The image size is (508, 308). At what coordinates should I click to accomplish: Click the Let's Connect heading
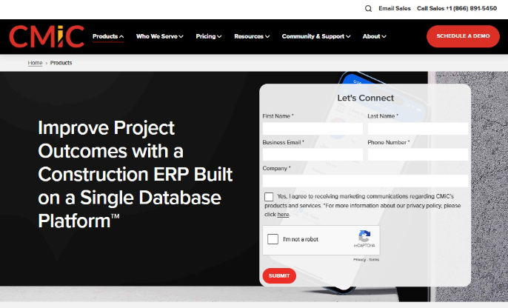366,98
